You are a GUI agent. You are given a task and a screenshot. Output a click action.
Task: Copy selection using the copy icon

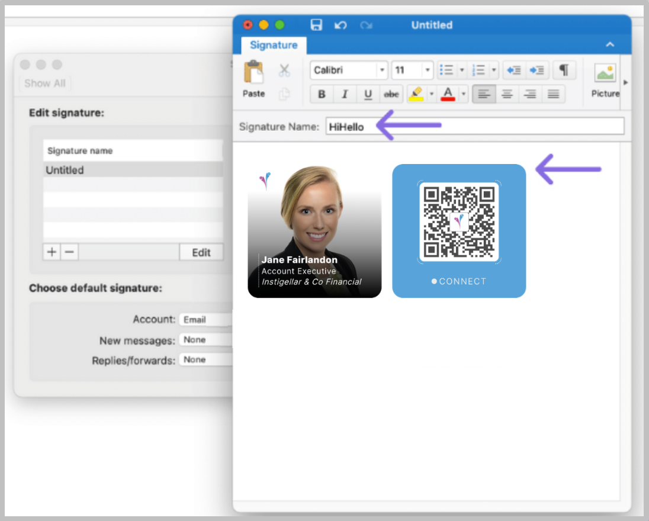click(x=284, y=94)
